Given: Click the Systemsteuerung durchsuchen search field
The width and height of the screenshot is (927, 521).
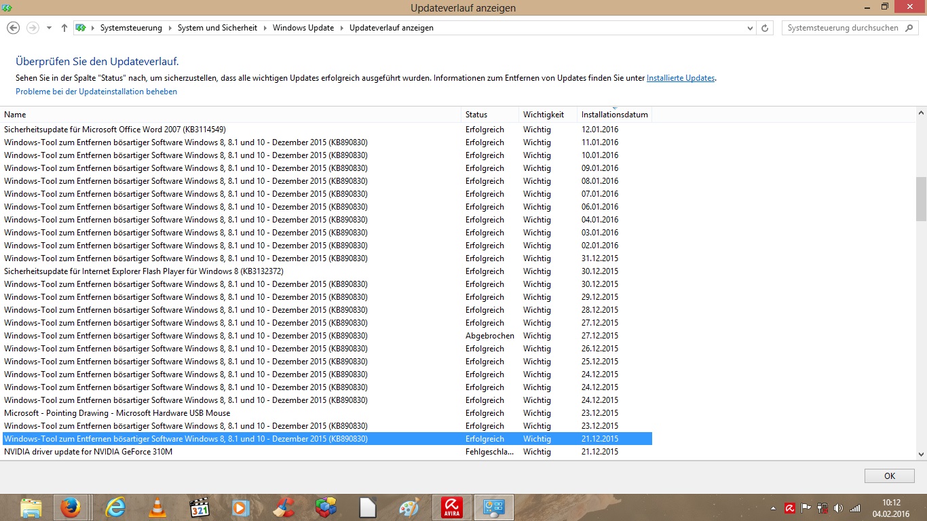Looking at the screenshot, I should click(841, 28).
